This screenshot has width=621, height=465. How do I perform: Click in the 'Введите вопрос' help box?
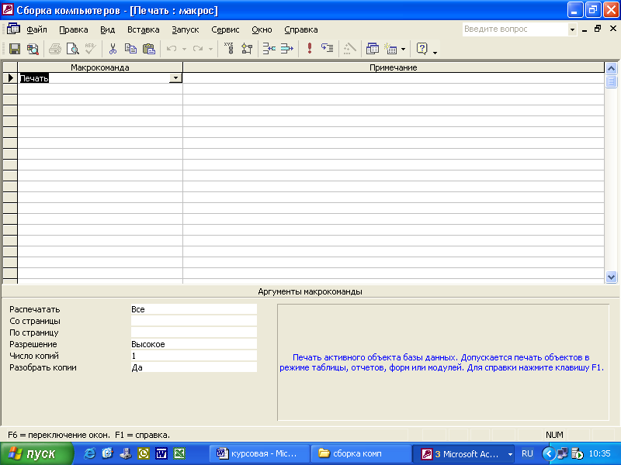pyautogui.click(x=515, y=29)
